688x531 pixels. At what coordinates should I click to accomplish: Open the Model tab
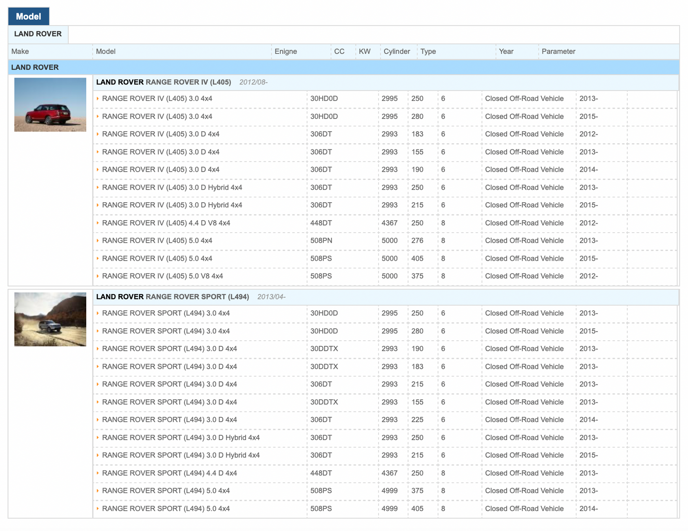[29, 16]
